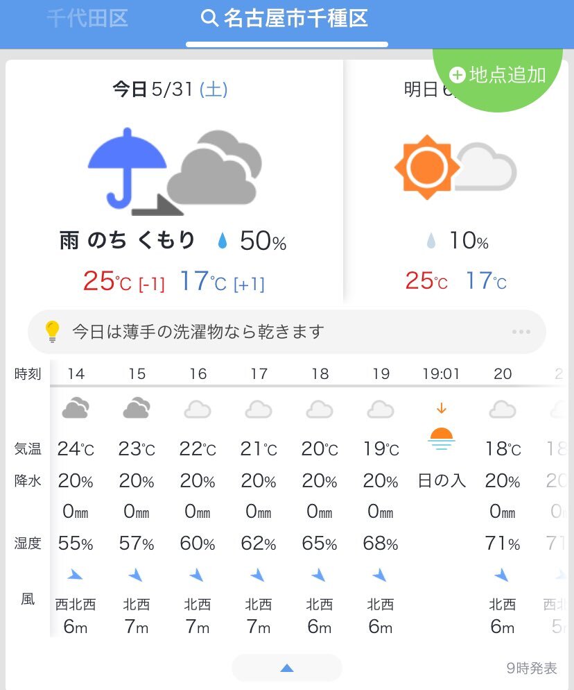Click the wind direction arrow at 15 o'clock

click(136, 575)
